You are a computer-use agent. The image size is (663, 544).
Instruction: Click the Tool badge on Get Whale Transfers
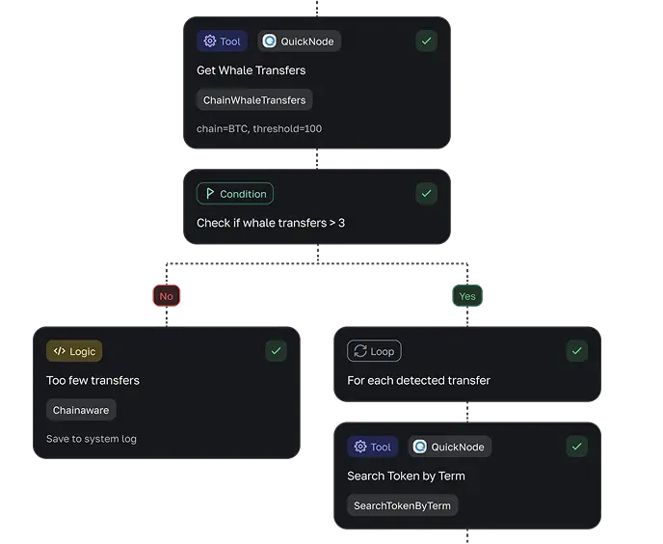click(222, 41)
